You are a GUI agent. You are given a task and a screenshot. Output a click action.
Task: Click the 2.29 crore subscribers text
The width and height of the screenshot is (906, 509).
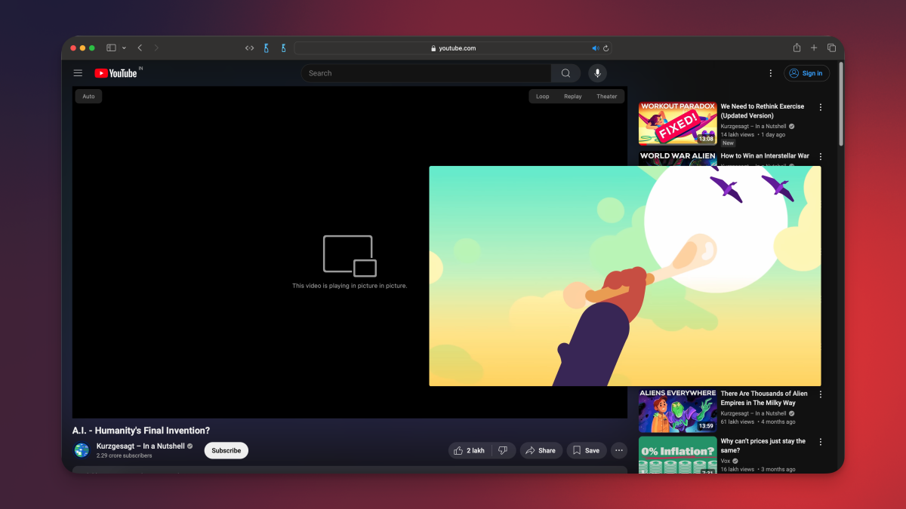pos(125,455)
